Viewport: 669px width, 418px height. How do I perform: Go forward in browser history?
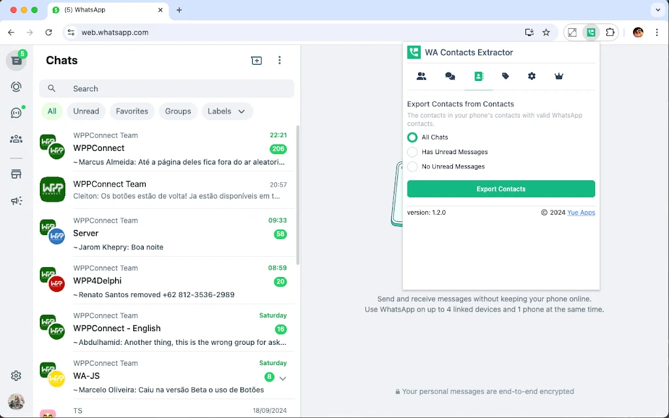29,33
